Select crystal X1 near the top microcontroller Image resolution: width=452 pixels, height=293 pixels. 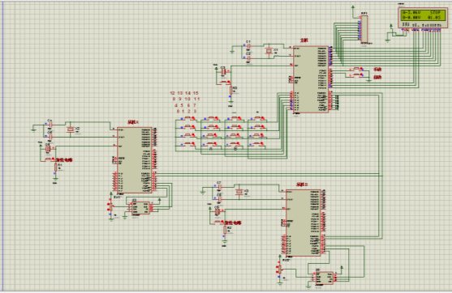pos(269,52)
